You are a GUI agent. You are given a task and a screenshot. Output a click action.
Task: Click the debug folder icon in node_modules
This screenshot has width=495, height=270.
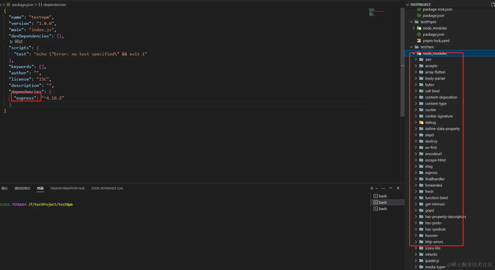[x=421, y=123]
